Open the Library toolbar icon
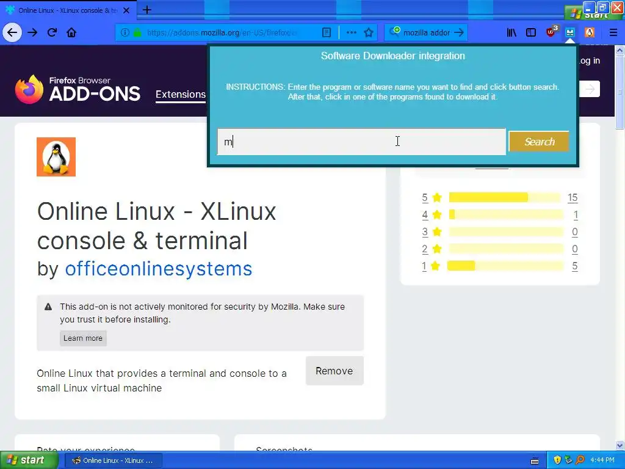 (511, 32)
